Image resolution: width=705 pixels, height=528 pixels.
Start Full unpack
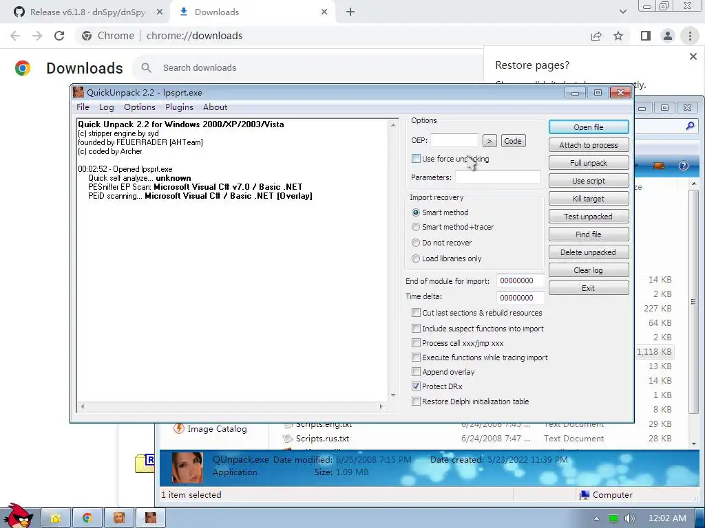point(589,163)
